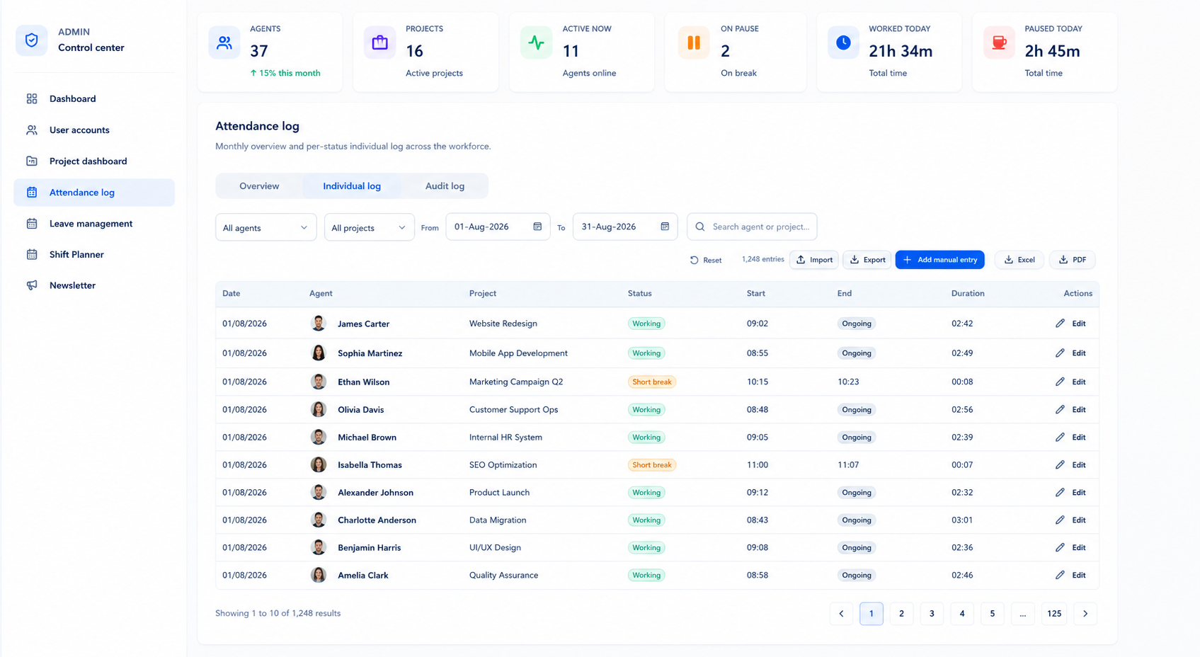The image size is (1200, 657).
Task: Open calendar picker in From date field
Action: coord(537,227)
